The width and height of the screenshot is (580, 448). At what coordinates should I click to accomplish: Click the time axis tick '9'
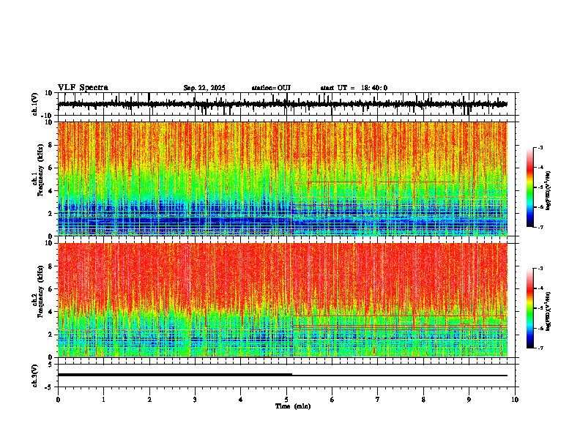point(469,400)
